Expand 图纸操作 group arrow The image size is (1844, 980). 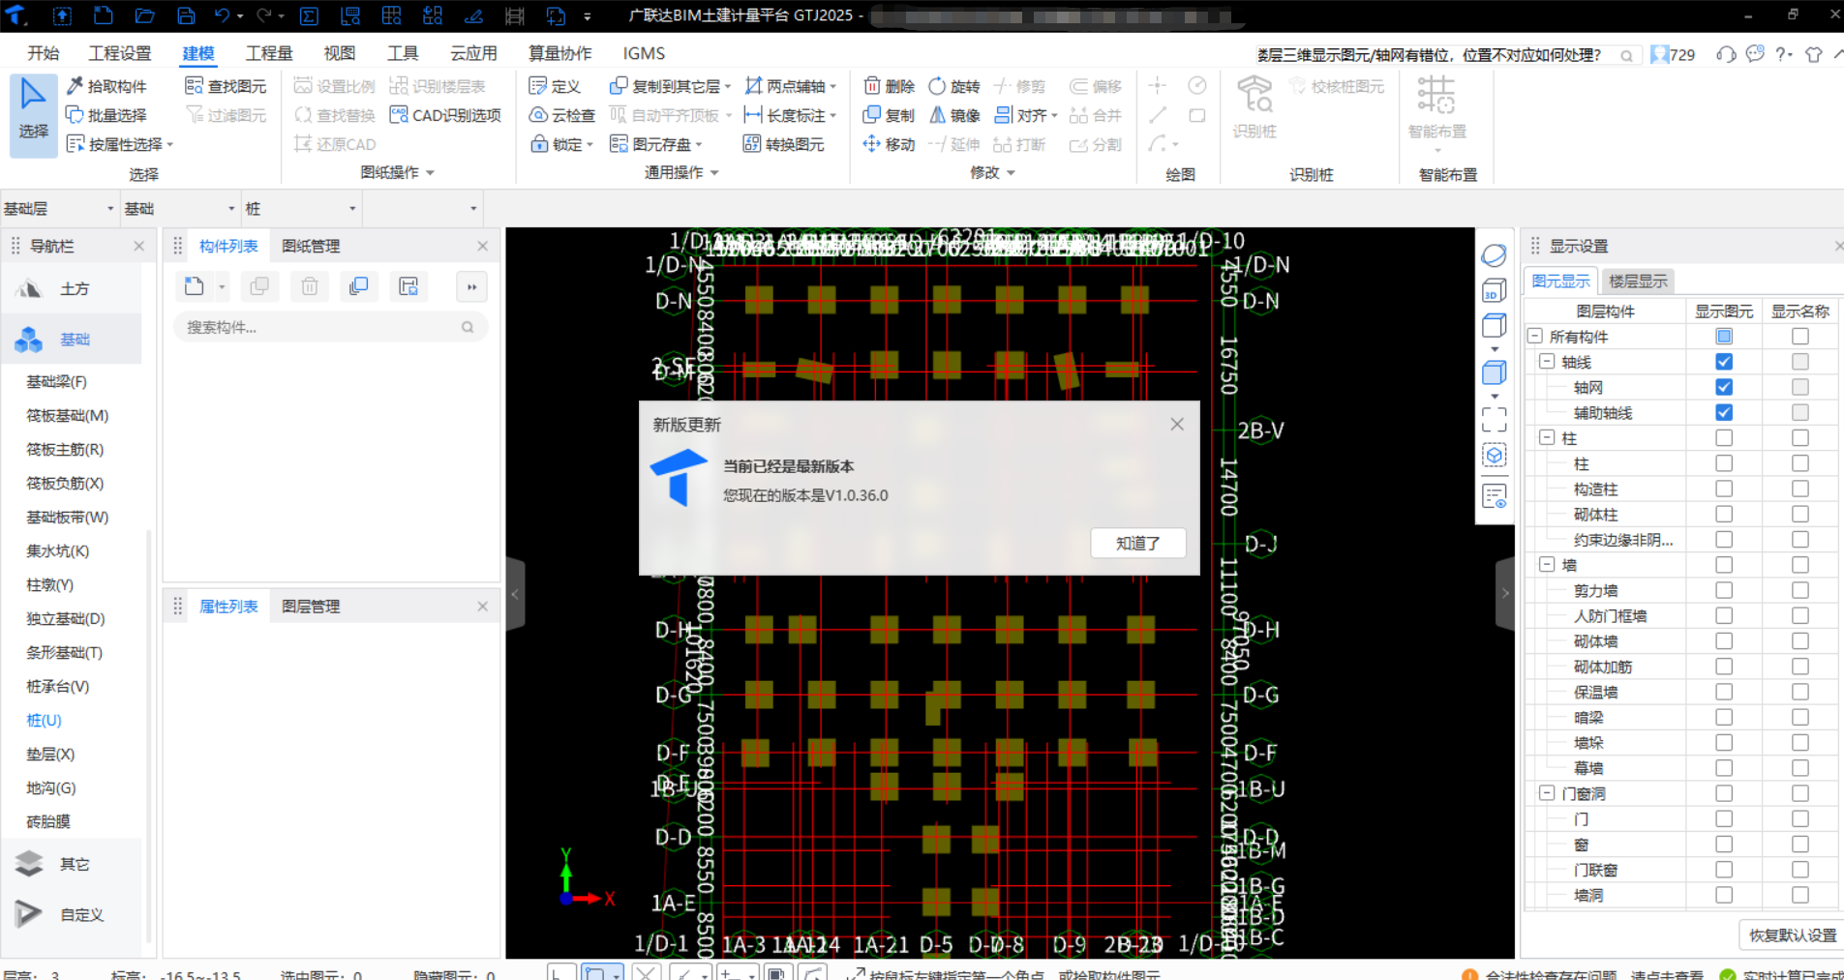pyautogui.click(x=430, y=172)
